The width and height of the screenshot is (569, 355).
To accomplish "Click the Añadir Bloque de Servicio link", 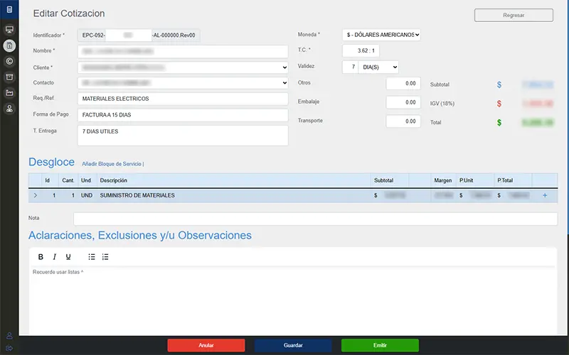I will tap(112, 164).
